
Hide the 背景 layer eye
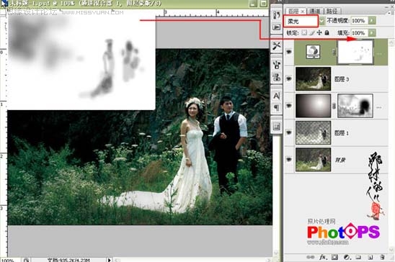[x=289, y=159]
